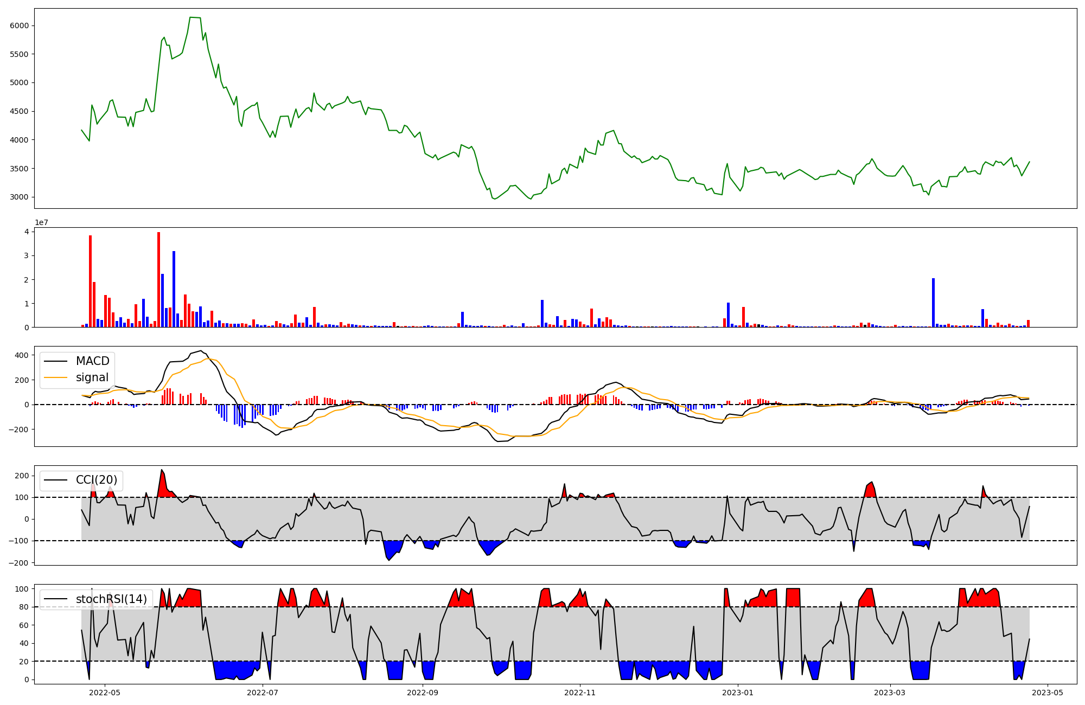Click the orange signal legend line
This screenshot has width=1085, height=705.
coord(55,377)
